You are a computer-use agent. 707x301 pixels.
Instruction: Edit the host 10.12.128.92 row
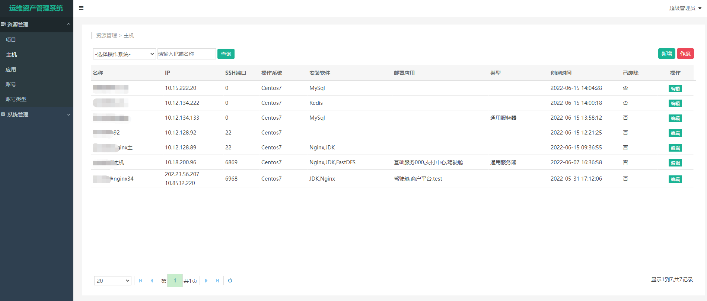point(675,133)
